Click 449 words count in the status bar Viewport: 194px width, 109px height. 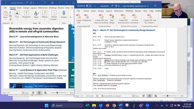(x=90, y=96)
